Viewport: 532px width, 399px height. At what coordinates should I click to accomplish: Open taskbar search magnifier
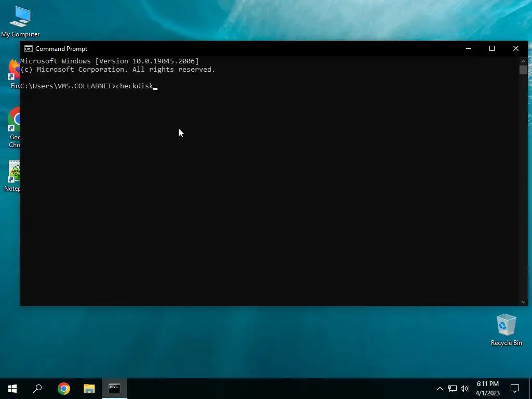click(x=37, y=389)
